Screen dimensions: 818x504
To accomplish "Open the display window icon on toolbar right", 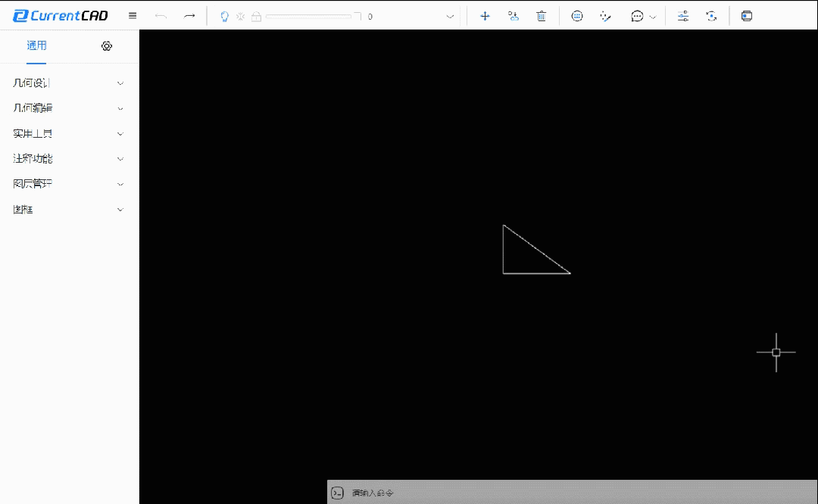I will click(x=746, y=15).
